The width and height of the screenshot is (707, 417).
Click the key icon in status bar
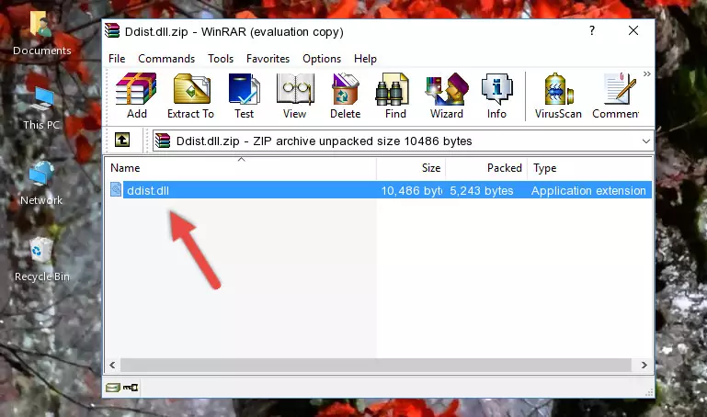(x=131, y=388)
